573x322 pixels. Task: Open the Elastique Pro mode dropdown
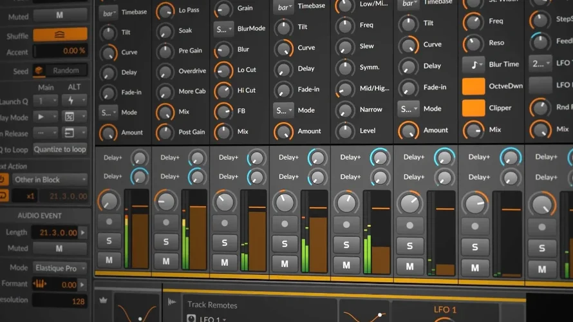tap(61, 268)
